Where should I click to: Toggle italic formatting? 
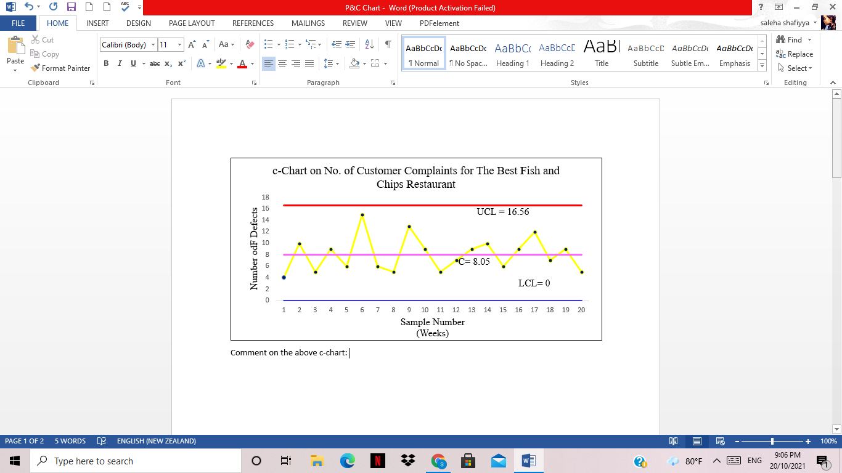[x=119, y=63]
